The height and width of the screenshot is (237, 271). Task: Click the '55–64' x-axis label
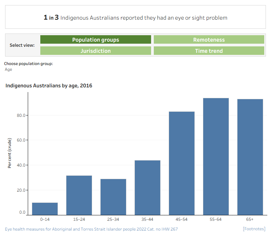[215, 219]
